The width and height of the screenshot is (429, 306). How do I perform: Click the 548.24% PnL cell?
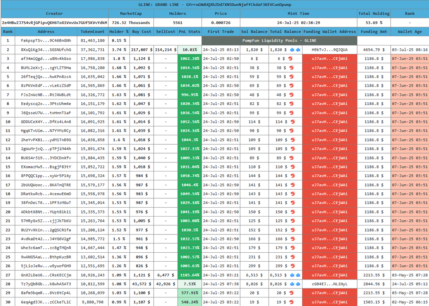click(189, 302)
